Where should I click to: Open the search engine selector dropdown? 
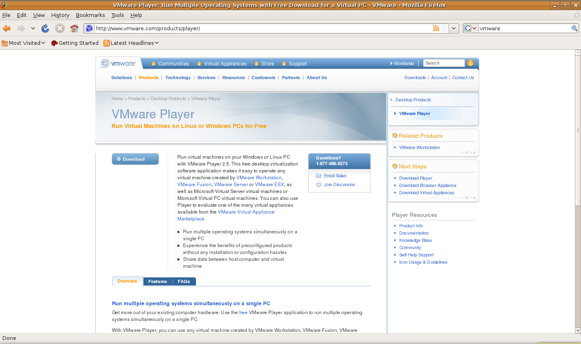click(474, 28)
